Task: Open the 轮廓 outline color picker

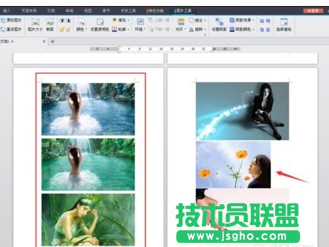Action: tap(120, 30)
